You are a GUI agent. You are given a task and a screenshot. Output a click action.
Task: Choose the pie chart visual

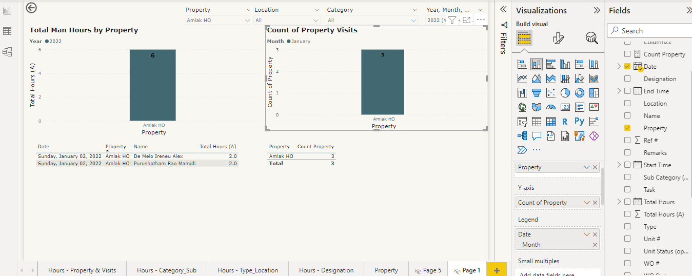[x=565, y=93]
